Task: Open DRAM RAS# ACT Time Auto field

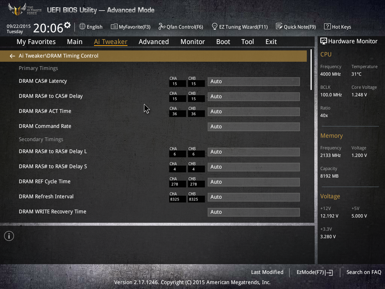Action: pyautogui.click(x=254, y=111)
